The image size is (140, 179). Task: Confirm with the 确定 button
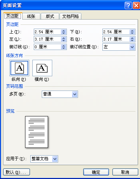96,172
